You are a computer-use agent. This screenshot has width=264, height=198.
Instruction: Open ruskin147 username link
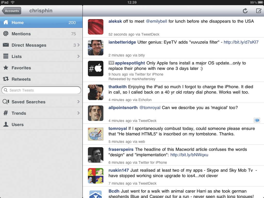(119, 170)
